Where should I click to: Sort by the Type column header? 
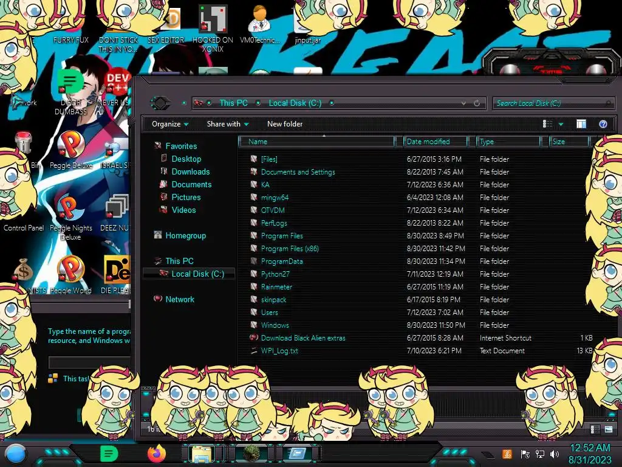click(x=509, y=142)
